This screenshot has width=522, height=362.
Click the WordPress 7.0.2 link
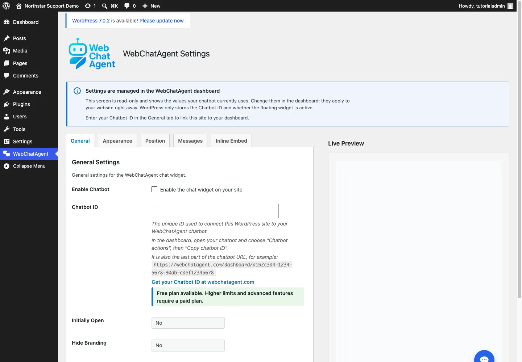pos(91,21)
